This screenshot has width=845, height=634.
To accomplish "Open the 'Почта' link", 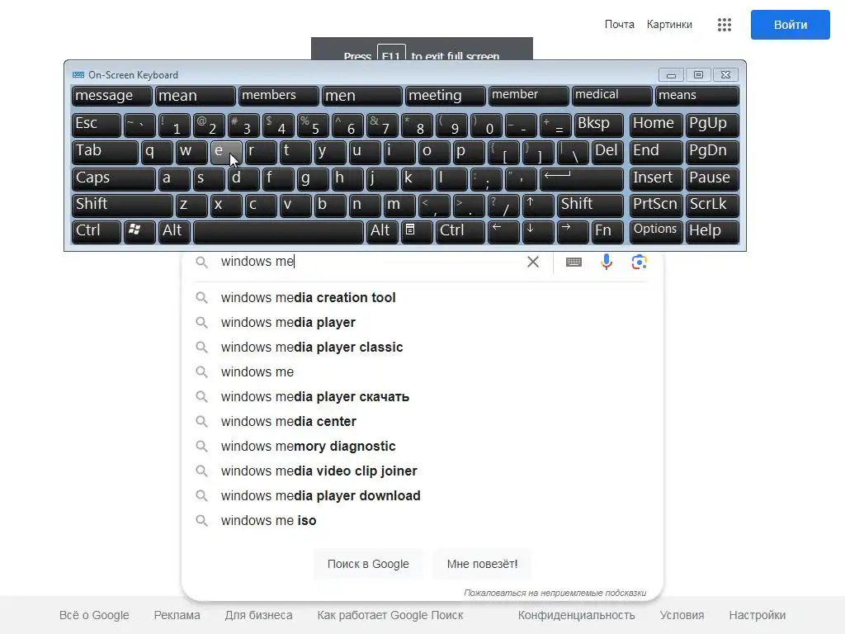I will (x=619, y=25).
